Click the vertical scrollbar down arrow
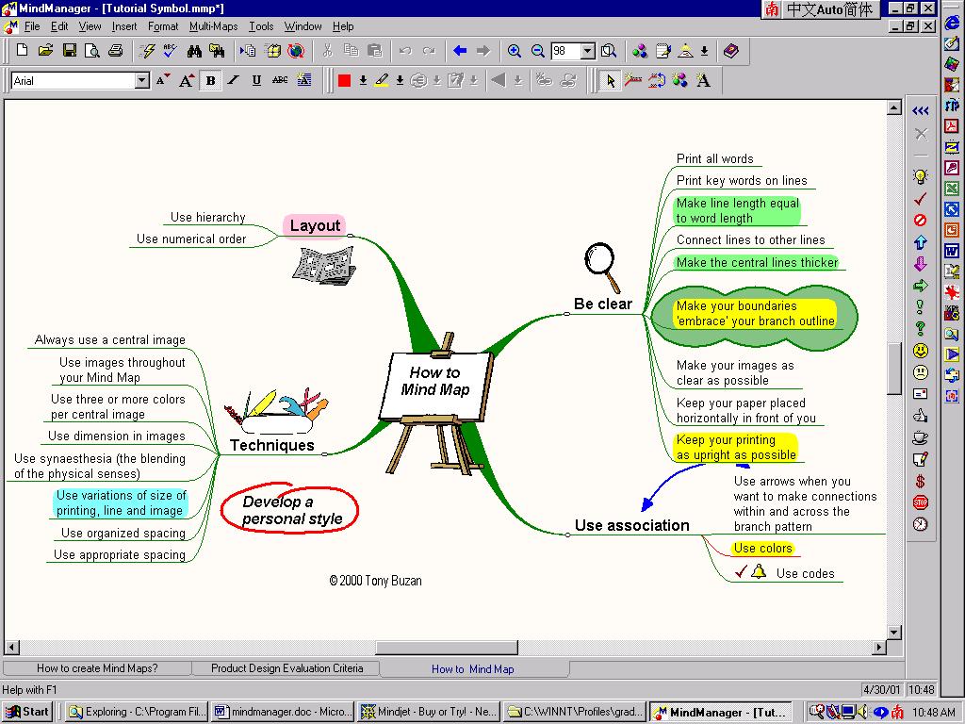This screenshot has width=965, height=724. tap(895, 633)
